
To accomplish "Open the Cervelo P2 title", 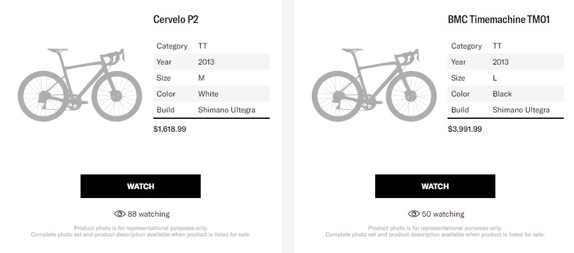I will coord(176,19).
